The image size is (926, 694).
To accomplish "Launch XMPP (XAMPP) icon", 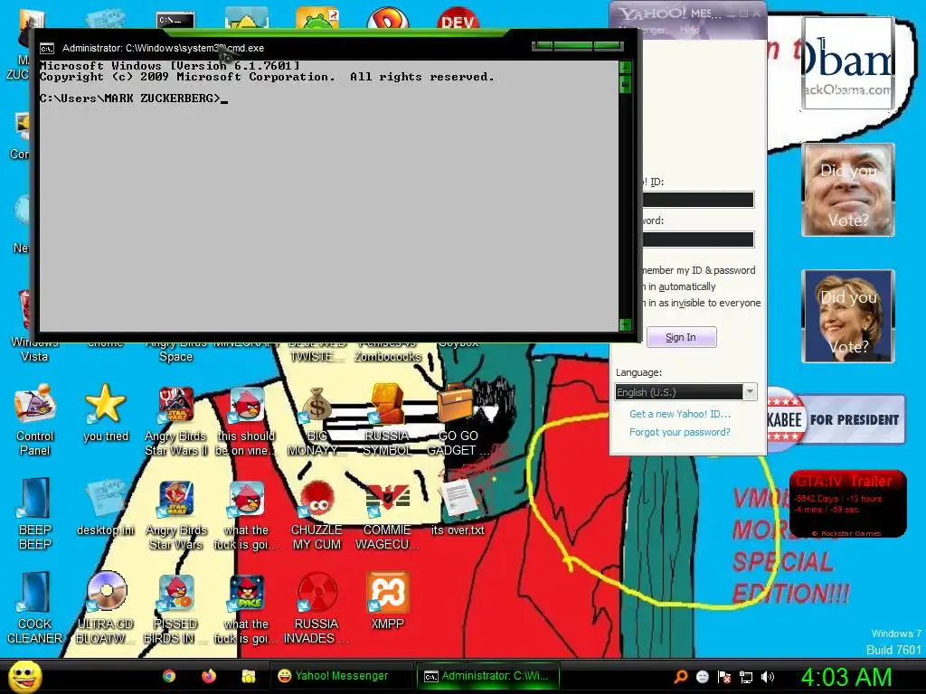I will (387, 601).
